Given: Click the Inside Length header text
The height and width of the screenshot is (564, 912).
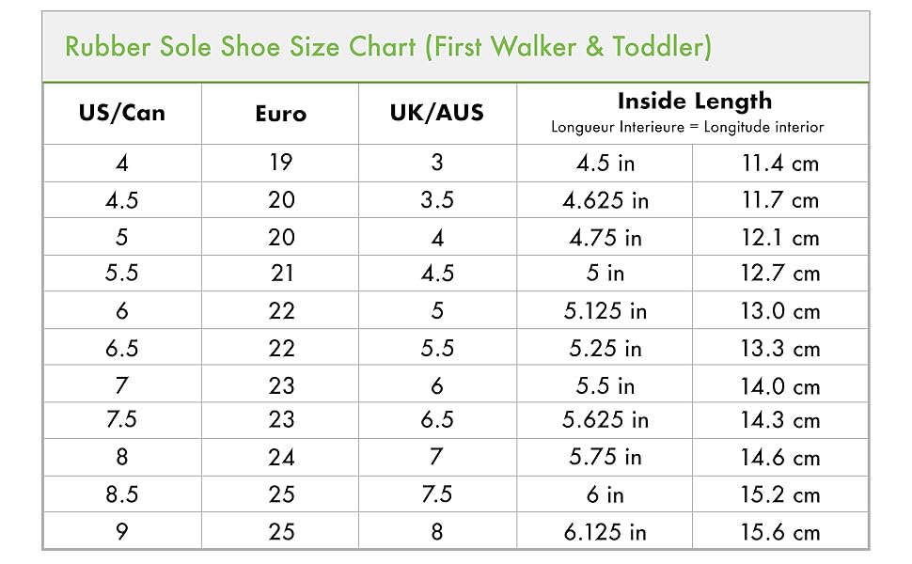Looking at the screenshot, I should [694, 101].
